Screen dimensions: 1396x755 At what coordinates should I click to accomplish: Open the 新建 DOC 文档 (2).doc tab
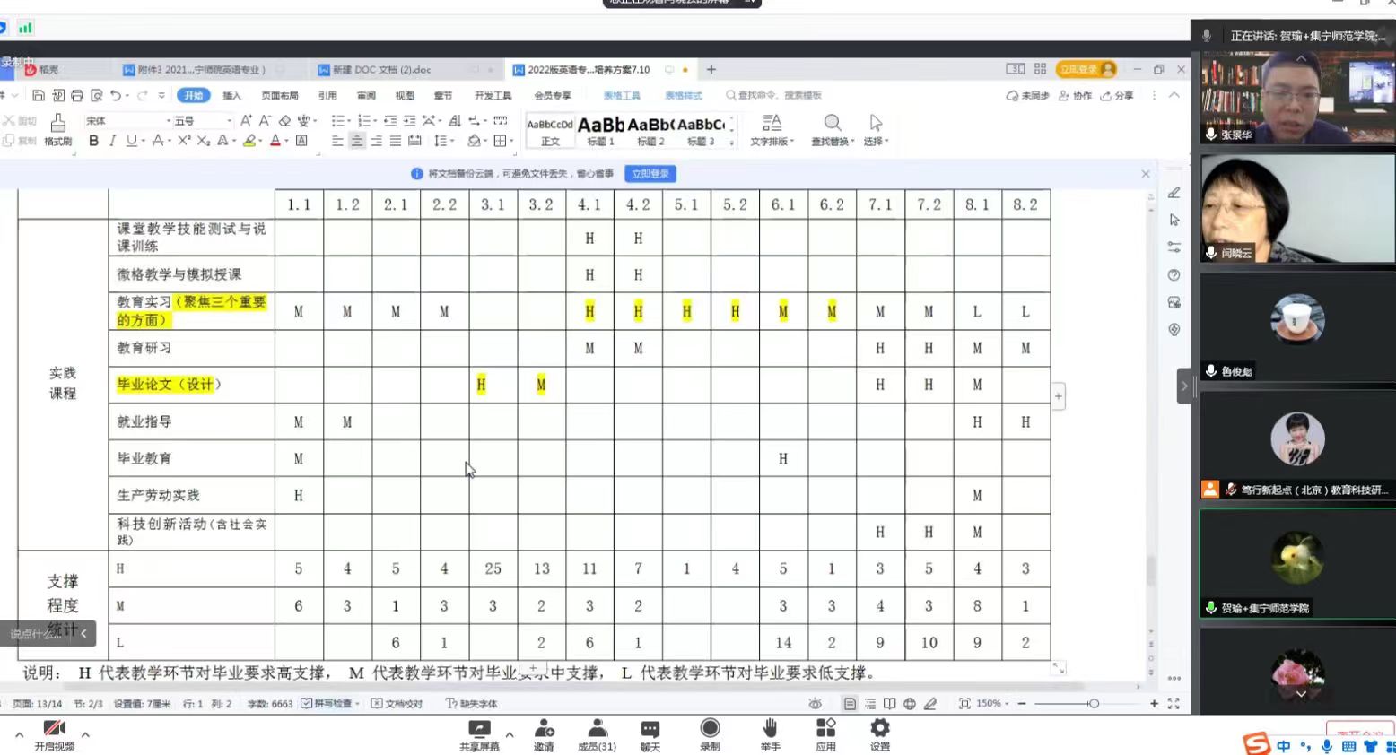[x=381, y=70]
